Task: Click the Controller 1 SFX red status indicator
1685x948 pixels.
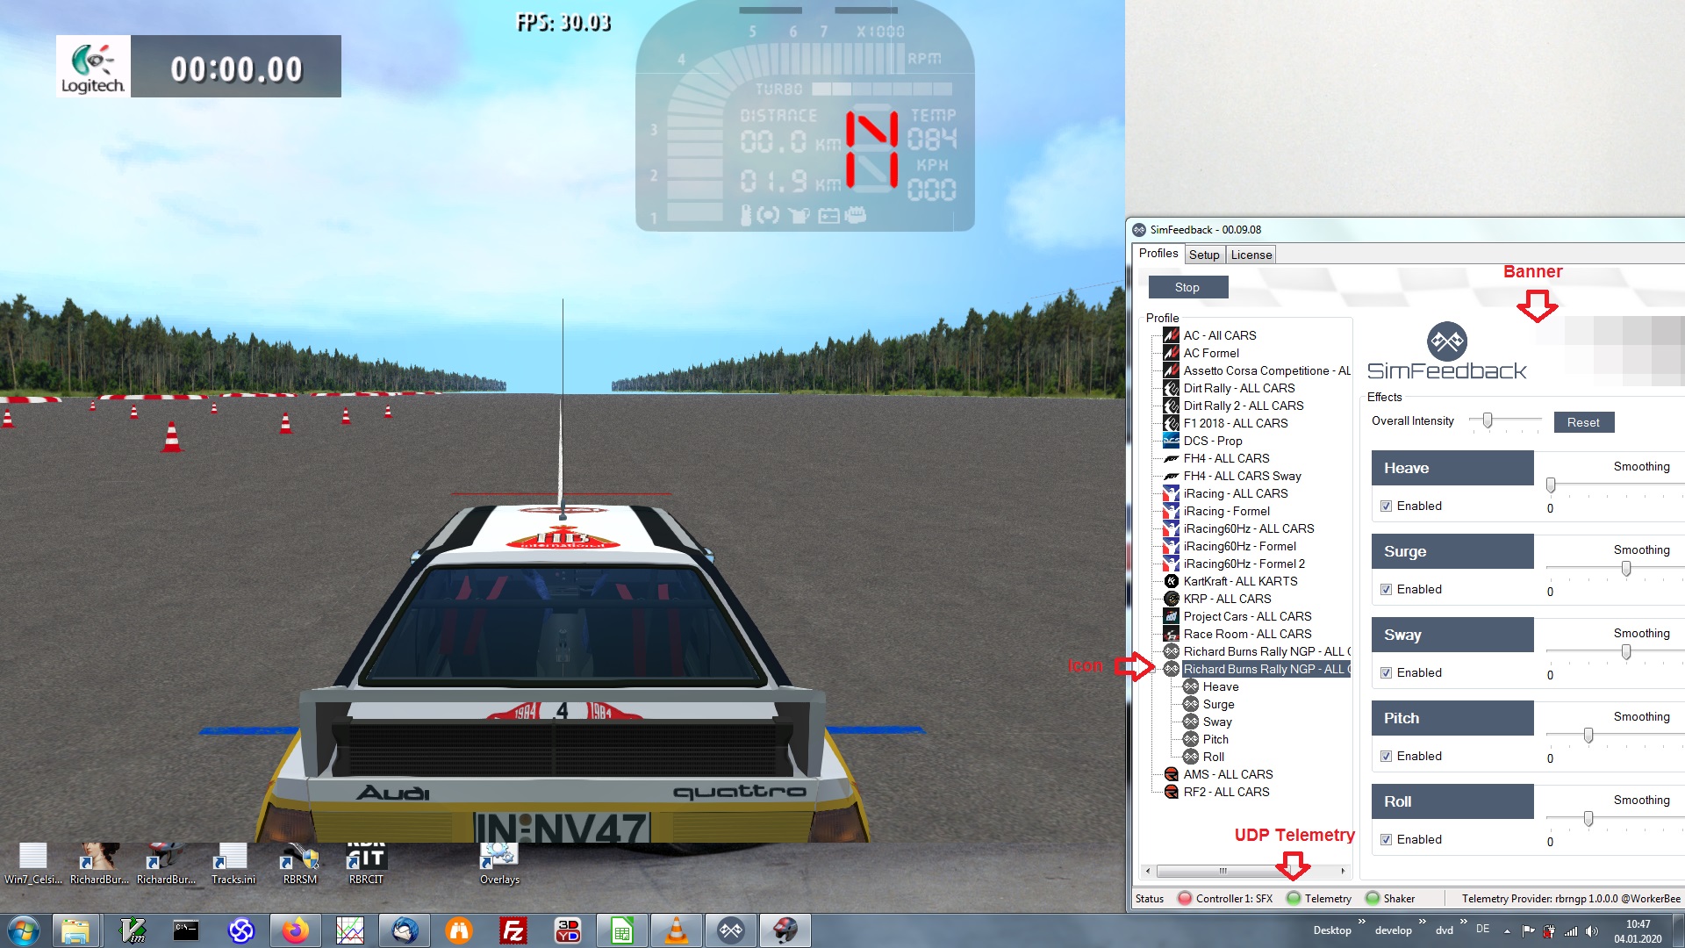Action: (1185, 898)
